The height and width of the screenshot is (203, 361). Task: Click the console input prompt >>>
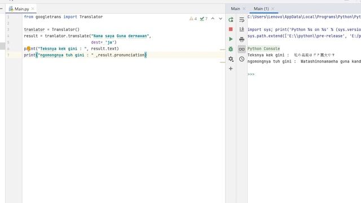251,74
